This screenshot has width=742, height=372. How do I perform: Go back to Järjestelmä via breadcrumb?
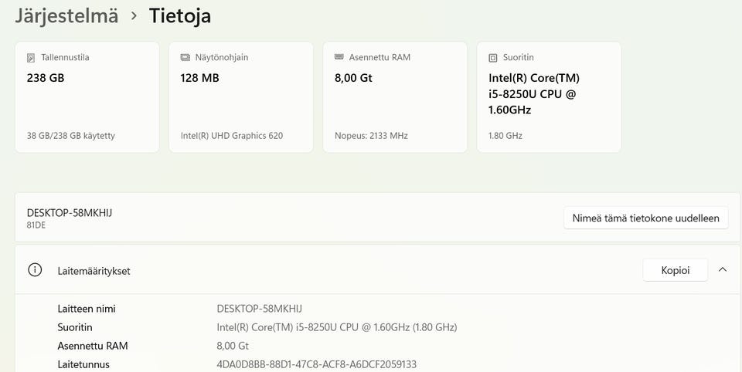tap(66, 15)
